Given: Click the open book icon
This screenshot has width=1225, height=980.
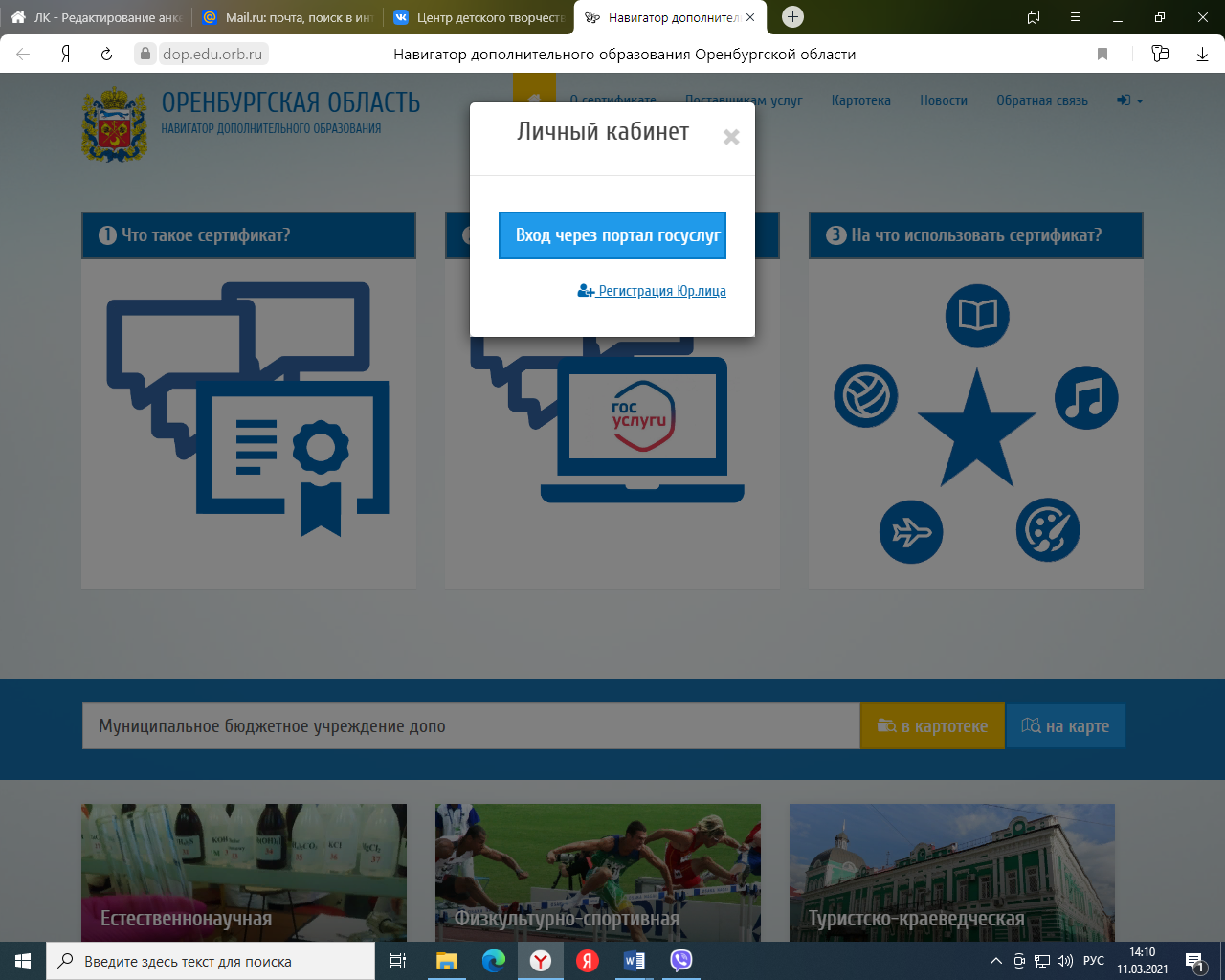Looking at the screenshot, I should [x=977, y=316].
